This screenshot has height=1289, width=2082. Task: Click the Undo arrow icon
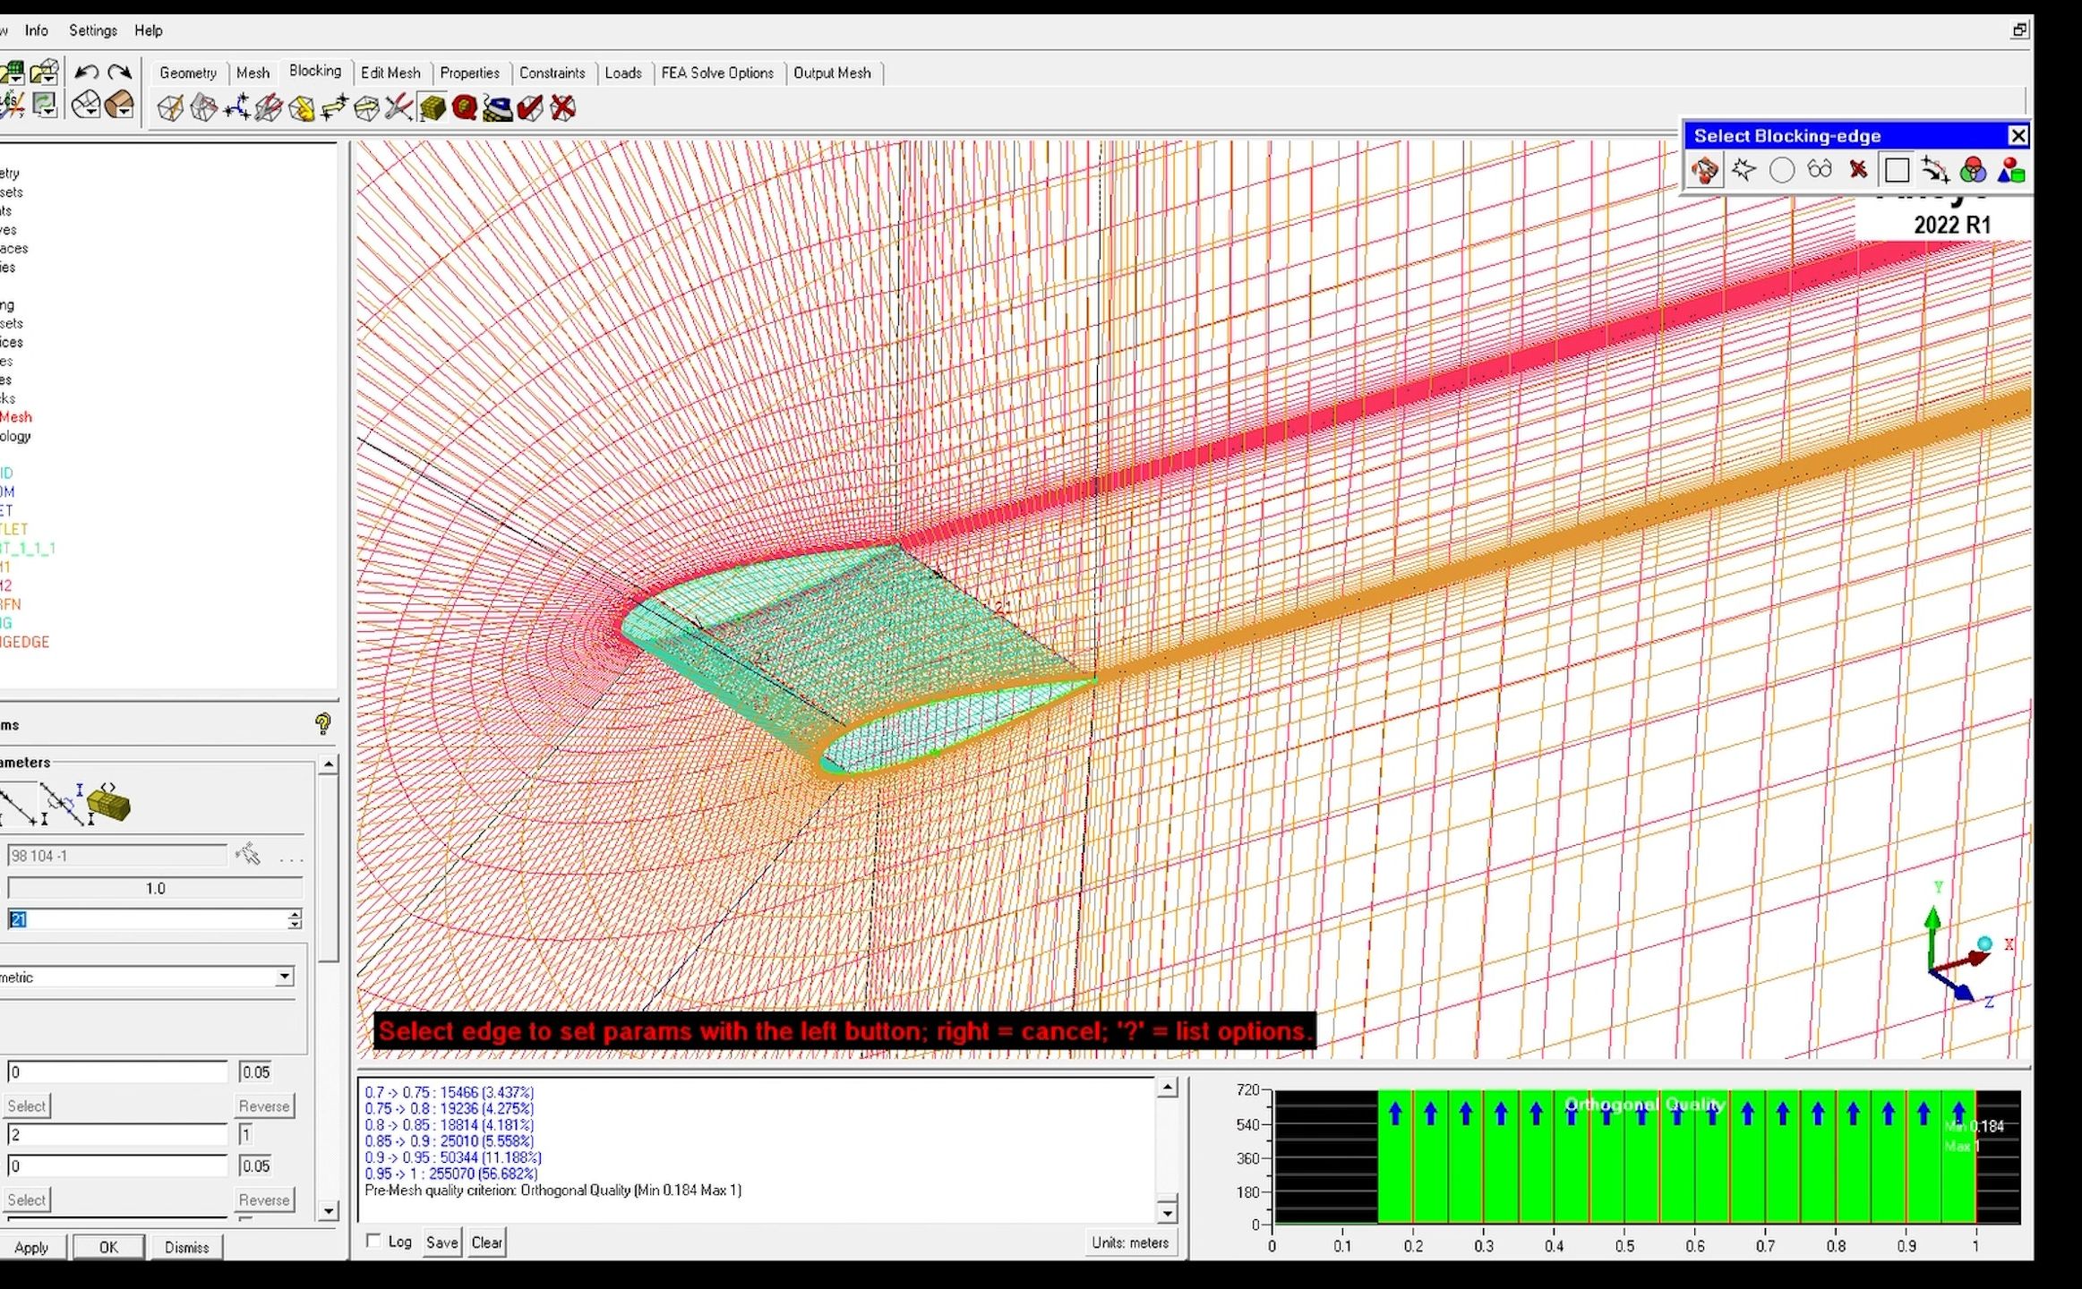coord(87,72)
